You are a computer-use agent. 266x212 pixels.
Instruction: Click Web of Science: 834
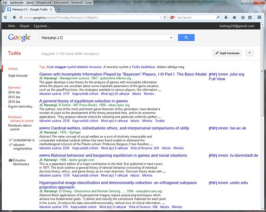click(x=144, y=148)
